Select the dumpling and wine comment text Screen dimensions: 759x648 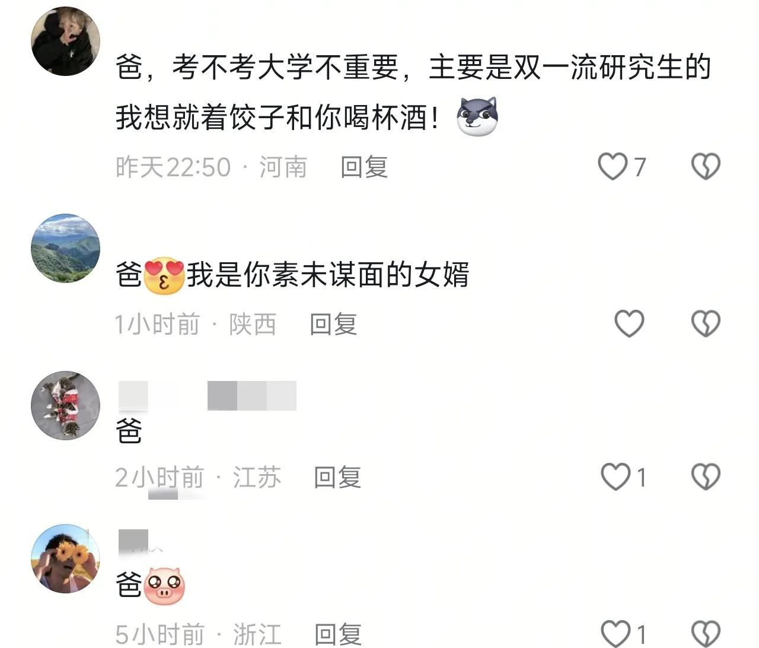(413, 93)
